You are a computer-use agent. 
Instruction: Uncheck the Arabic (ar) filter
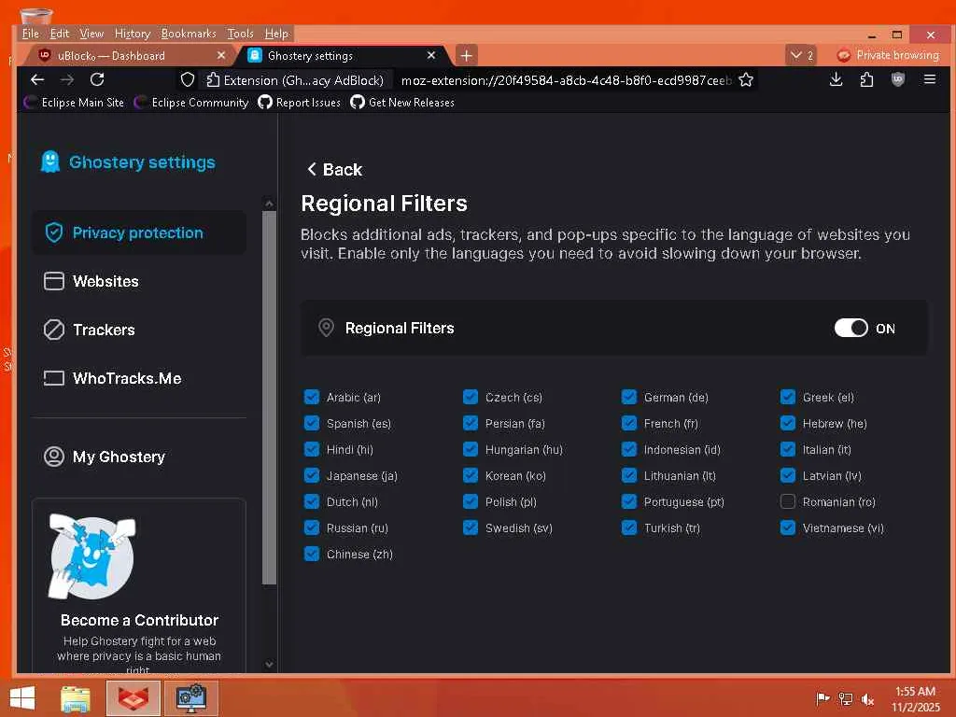coord(312,398)
